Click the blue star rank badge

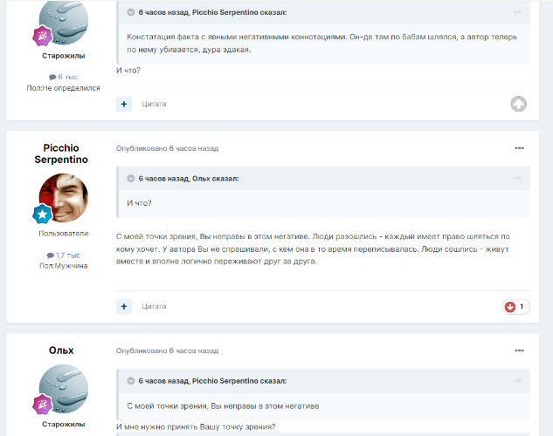[42, 214]
